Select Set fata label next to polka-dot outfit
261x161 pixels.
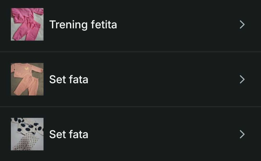coord(69,134)
